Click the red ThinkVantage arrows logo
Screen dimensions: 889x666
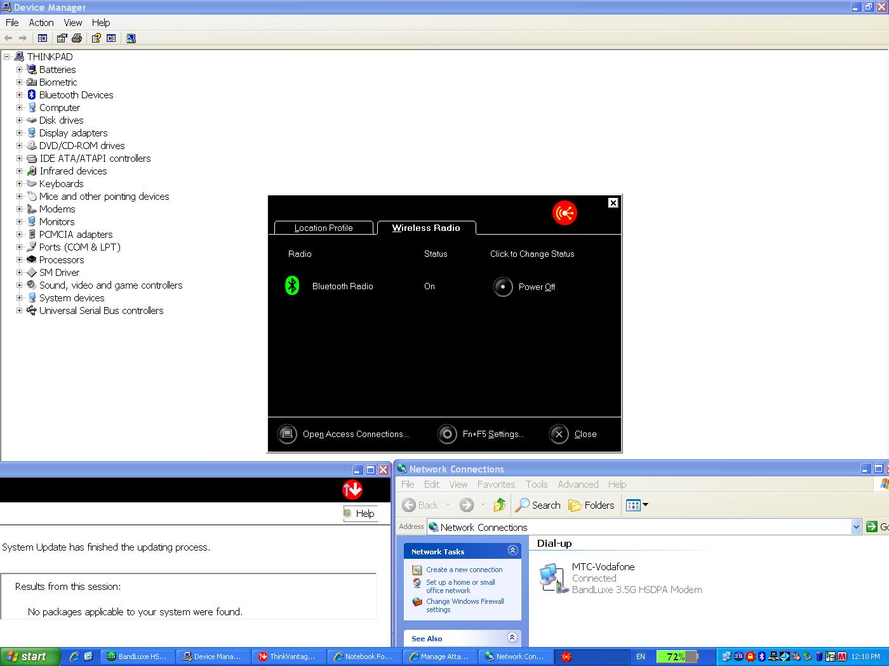pos(352,489)
